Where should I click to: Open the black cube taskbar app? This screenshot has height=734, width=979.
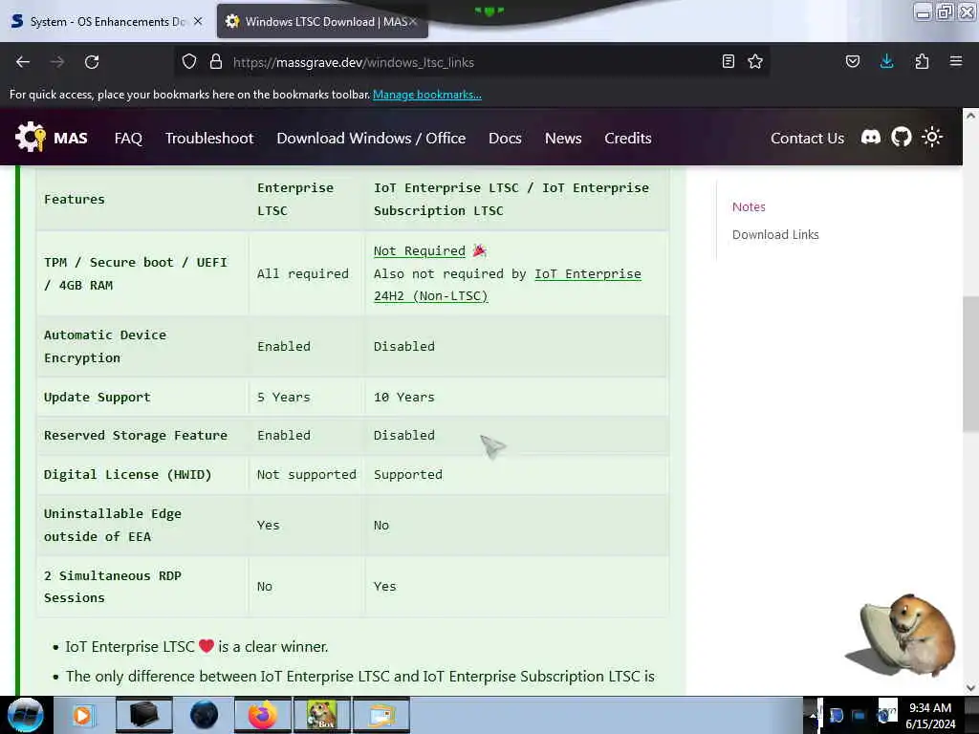point(143,715)
